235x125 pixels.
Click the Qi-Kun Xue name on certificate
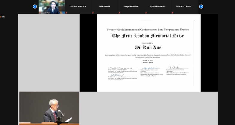pyautogui.click(x=148, y=47)
